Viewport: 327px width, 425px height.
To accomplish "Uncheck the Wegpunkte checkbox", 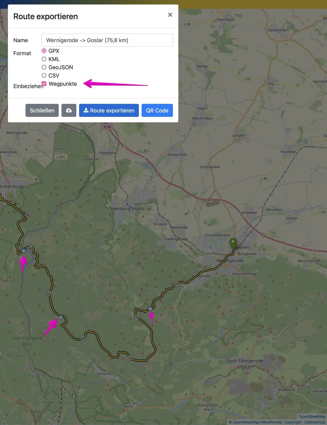I will pos(44,84).
